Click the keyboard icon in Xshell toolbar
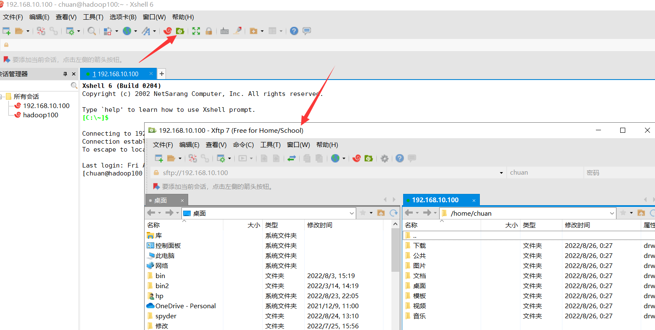 (x=225, y=31)
